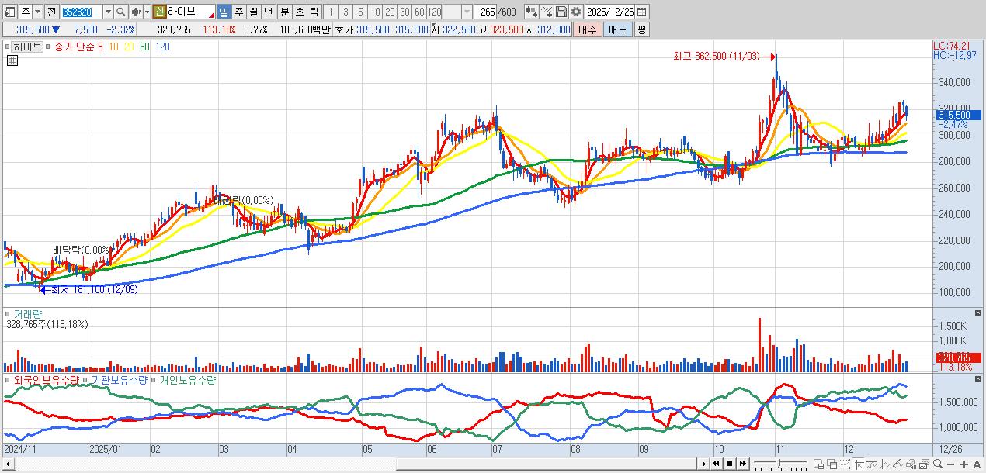This screenshot has height=473, width=986.
Task: Click the rewind double-arrow button
Action: (716, 464)
